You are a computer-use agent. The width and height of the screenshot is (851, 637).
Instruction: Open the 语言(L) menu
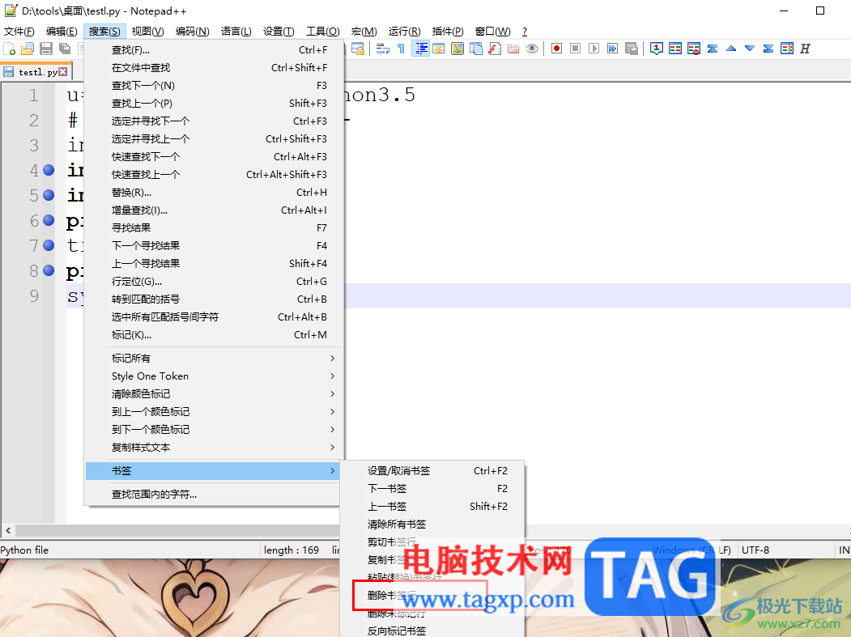[236, 32]
